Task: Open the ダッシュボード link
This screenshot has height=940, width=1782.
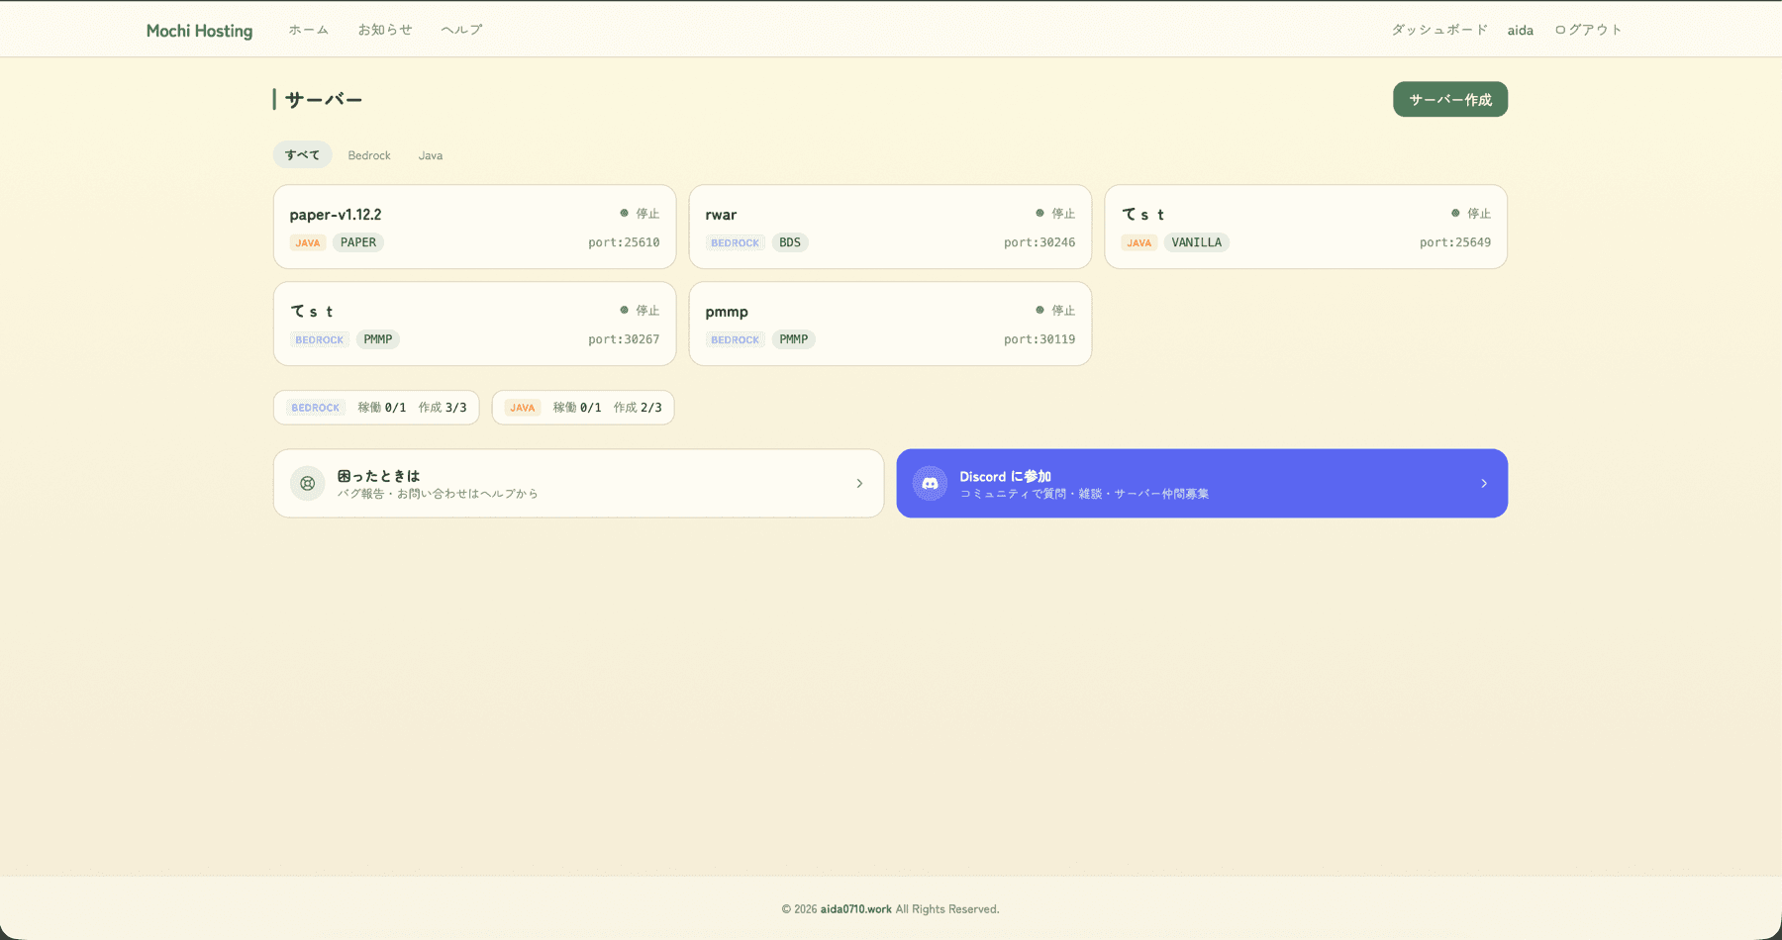Action: pos(1439,30)
